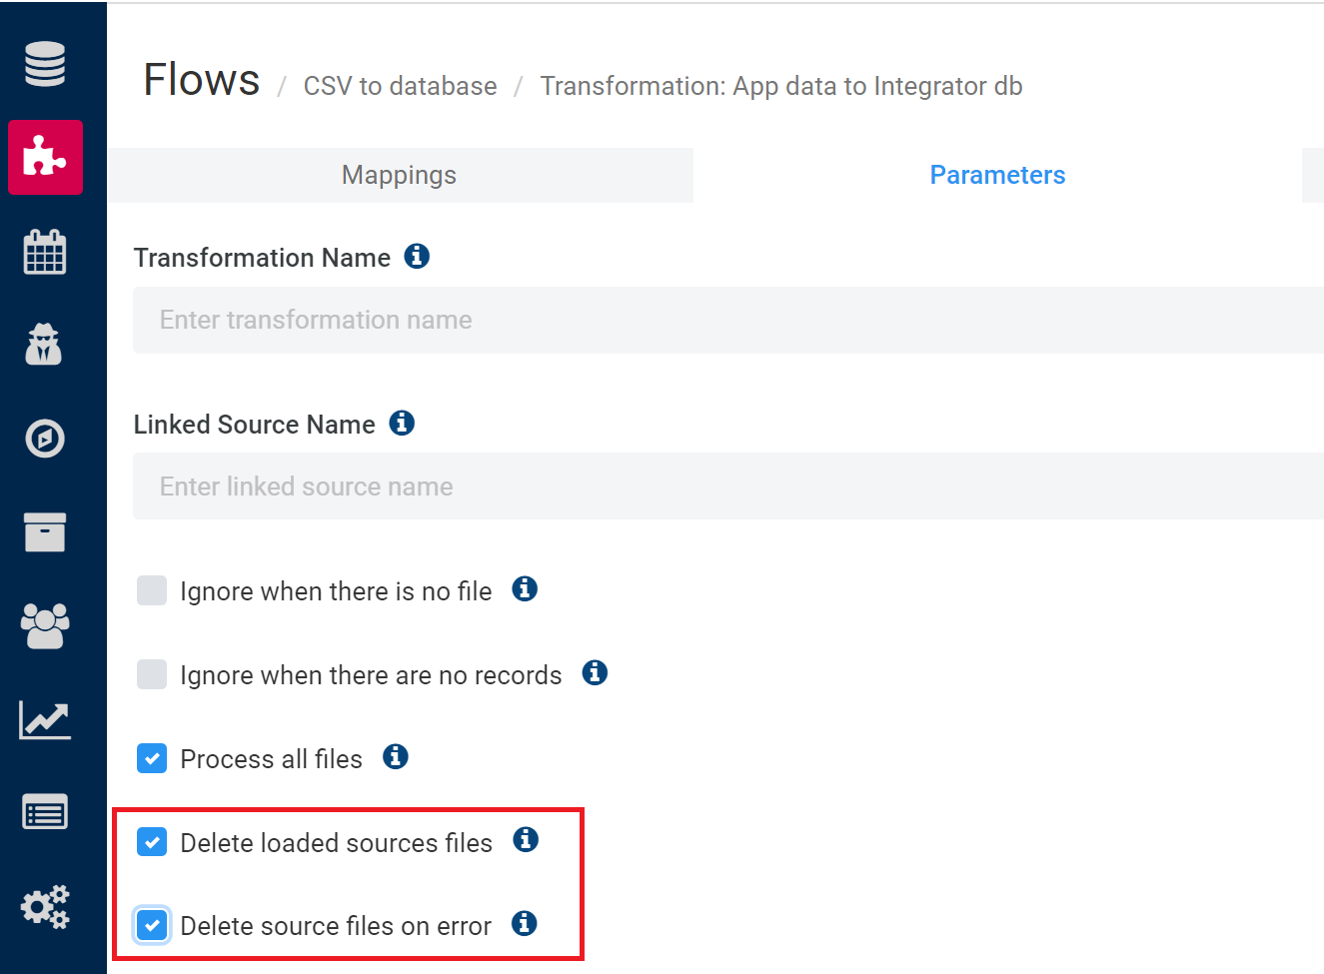Open the Audit log list icon
Image resolution: width=1324 pixels, height=974 pixels.
click(x=45, y=812)
